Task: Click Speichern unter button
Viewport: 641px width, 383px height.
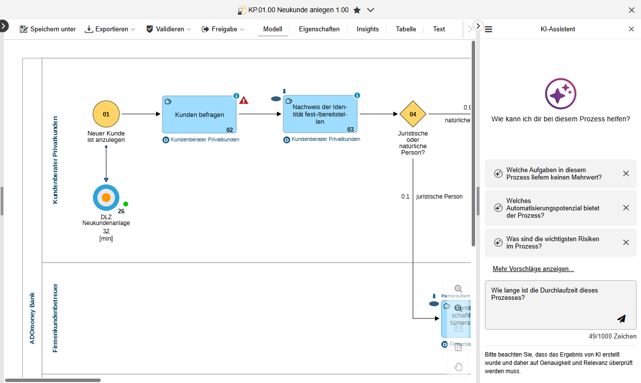Action: pos(48,29)
